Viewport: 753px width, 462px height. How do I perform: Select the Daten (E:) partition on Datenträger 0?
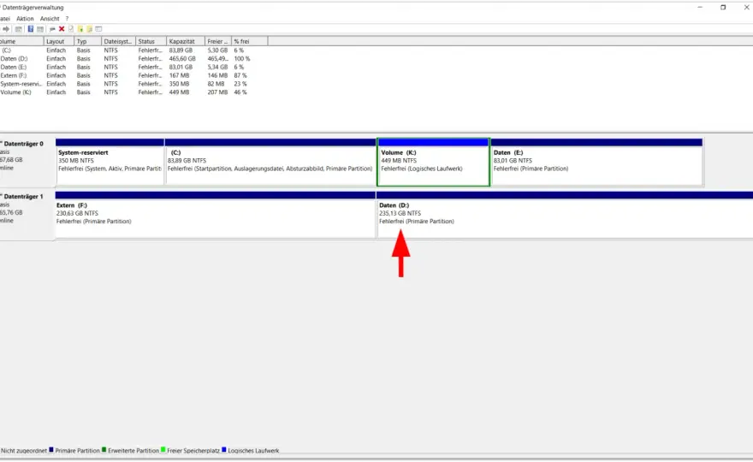(x=597, y=163)
